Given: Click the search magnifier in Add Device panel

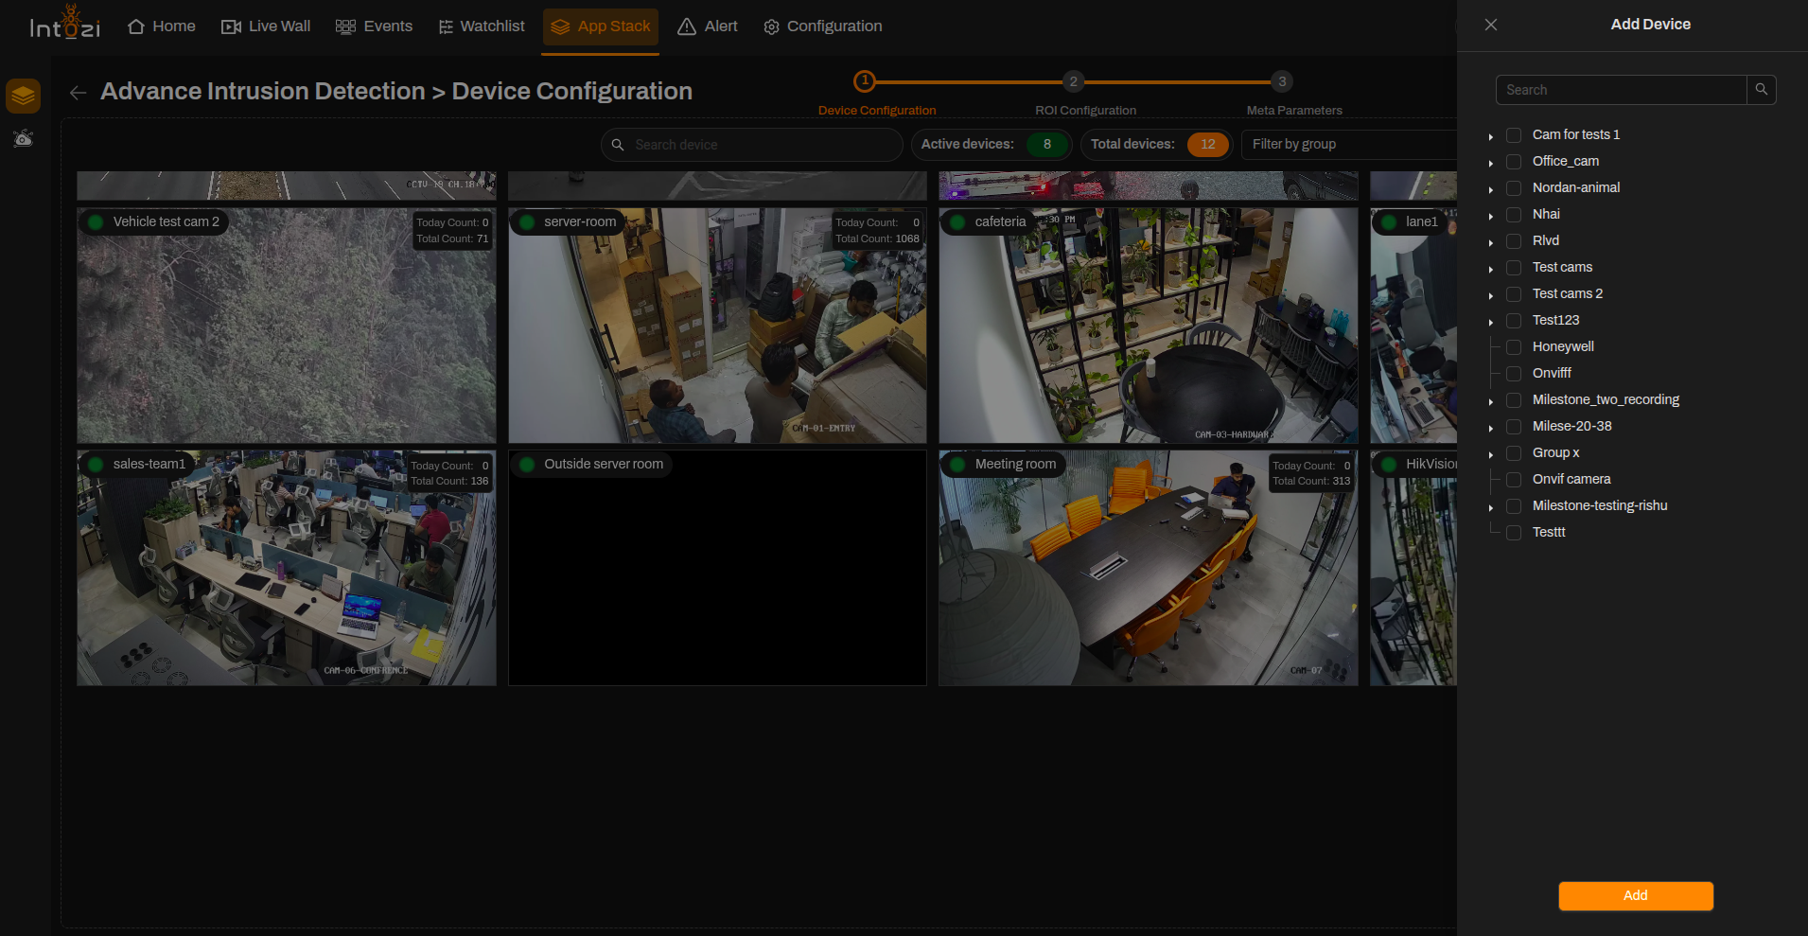Looking at the screenshot, I should [1761, 90].
